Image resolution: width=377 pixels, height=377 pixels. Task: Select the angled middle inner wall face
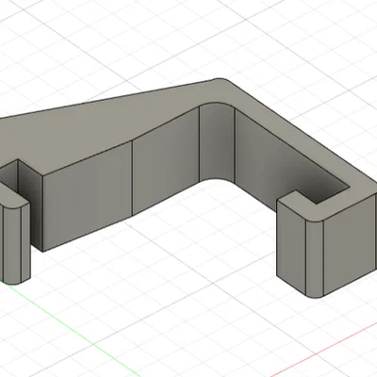166,160
